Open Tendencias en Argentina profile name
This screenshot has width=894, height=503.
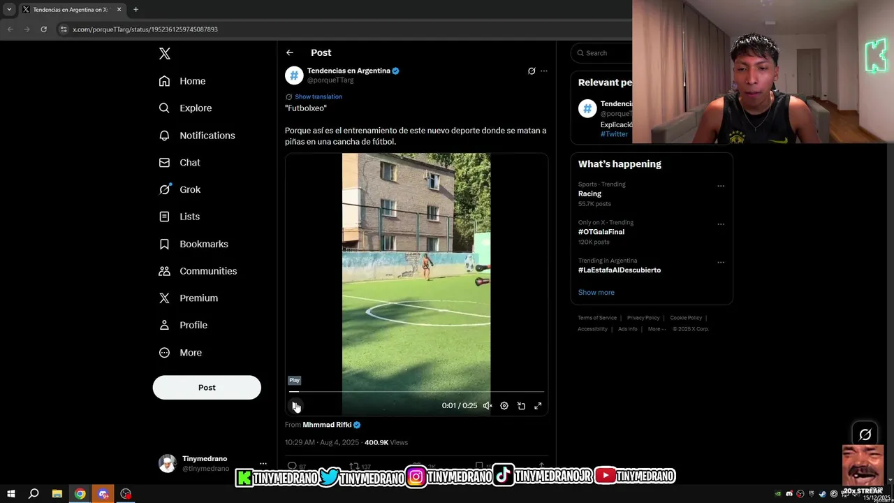[x=349, y=71]
